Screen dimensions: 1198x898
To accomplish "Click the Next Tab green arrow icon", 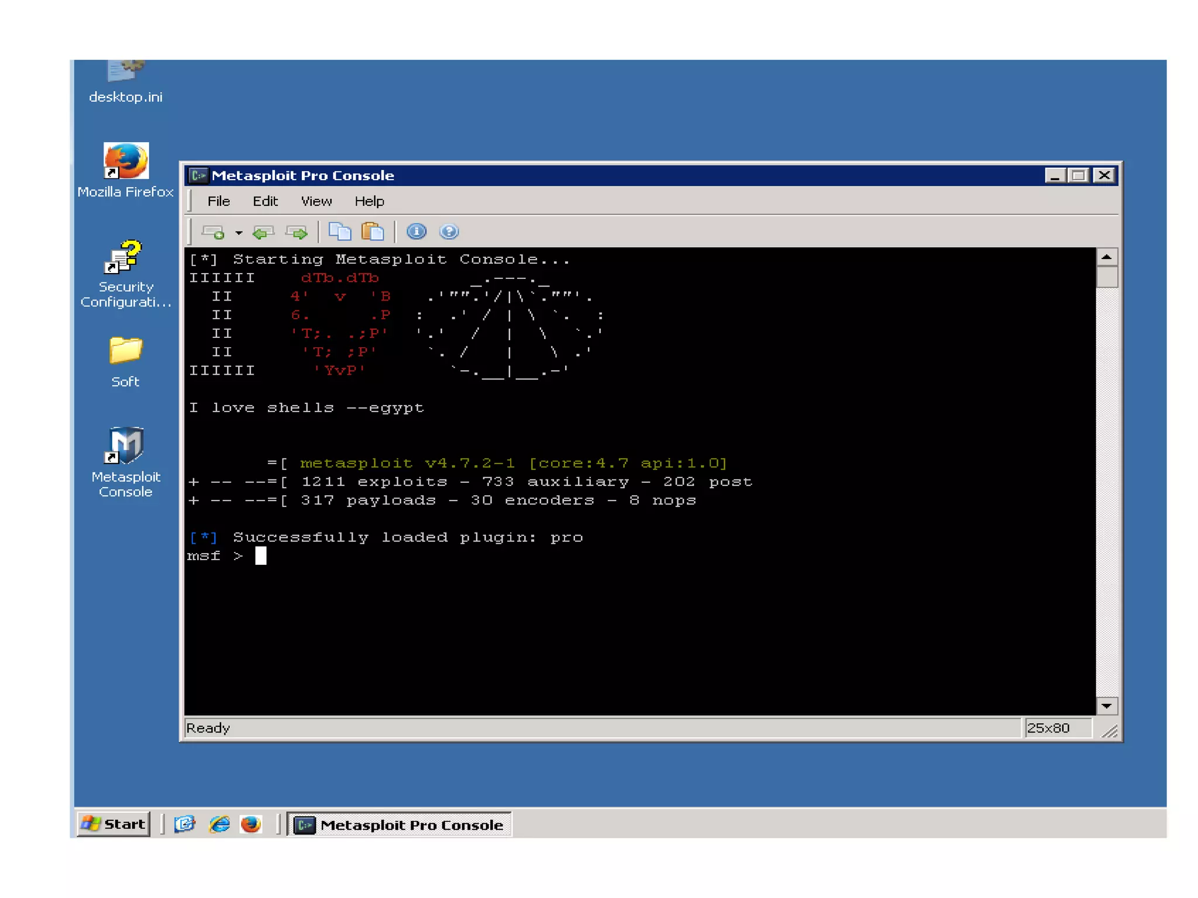I will pyautogui.click(x=297, y=233).
